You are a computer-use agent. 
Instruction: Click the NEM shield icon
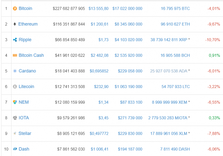point(15,102)
